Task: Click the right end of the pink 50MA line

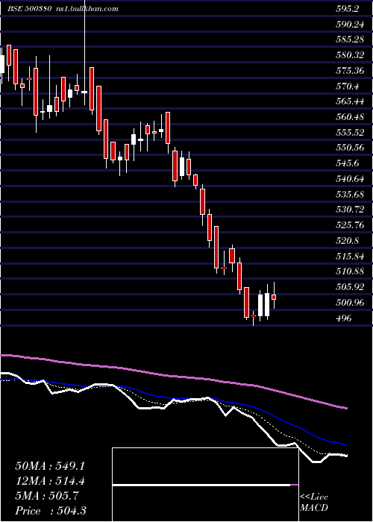Action: [346, 408]
